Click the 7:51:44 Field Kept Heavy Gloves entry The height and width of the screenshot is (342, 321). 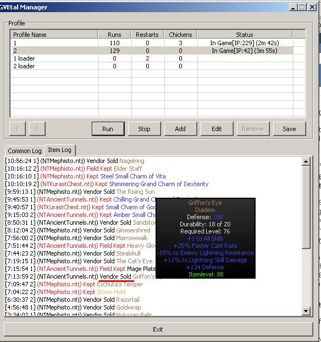(x=80, y=246)
